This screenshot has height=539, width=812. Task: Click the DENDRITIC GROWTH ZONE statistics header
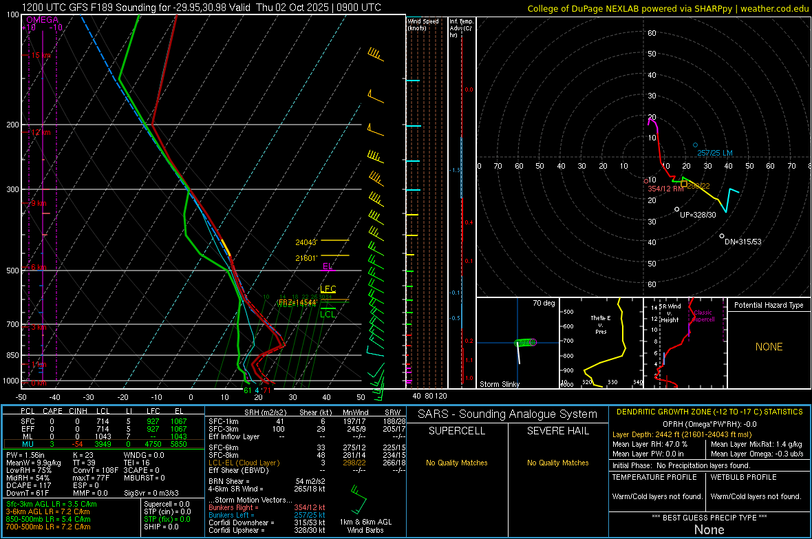[x=709, y=412]
